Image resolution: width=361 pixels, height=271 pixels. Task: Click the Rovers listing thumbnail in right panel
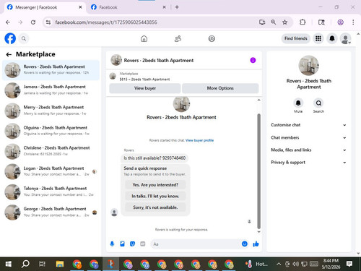pyautogui.click(x=309, y=66)
